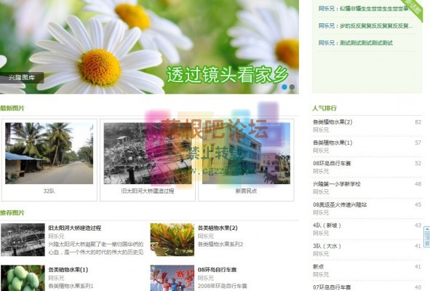Click the 各类植物水果(2) recommended title
The image size is (430, 291).
(218, 228)
